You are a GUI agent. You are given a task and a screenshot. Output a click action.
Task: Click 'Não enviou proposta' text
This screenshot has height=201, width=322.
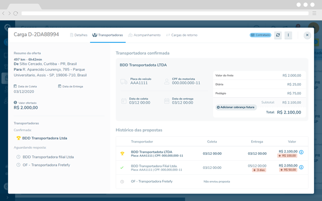[x=217, y=182]
